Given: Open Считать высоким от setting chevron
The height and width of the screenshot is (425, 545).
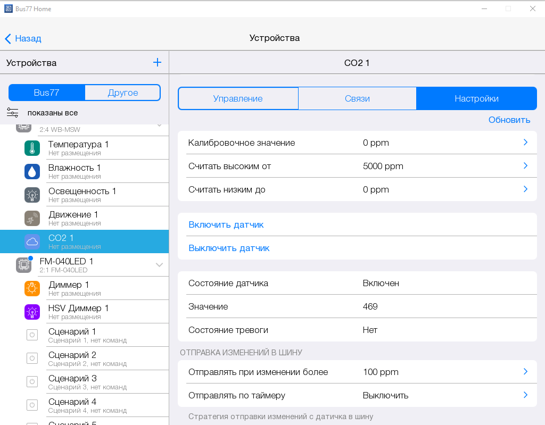Looking at the screenshot, I should coord(525,166).
